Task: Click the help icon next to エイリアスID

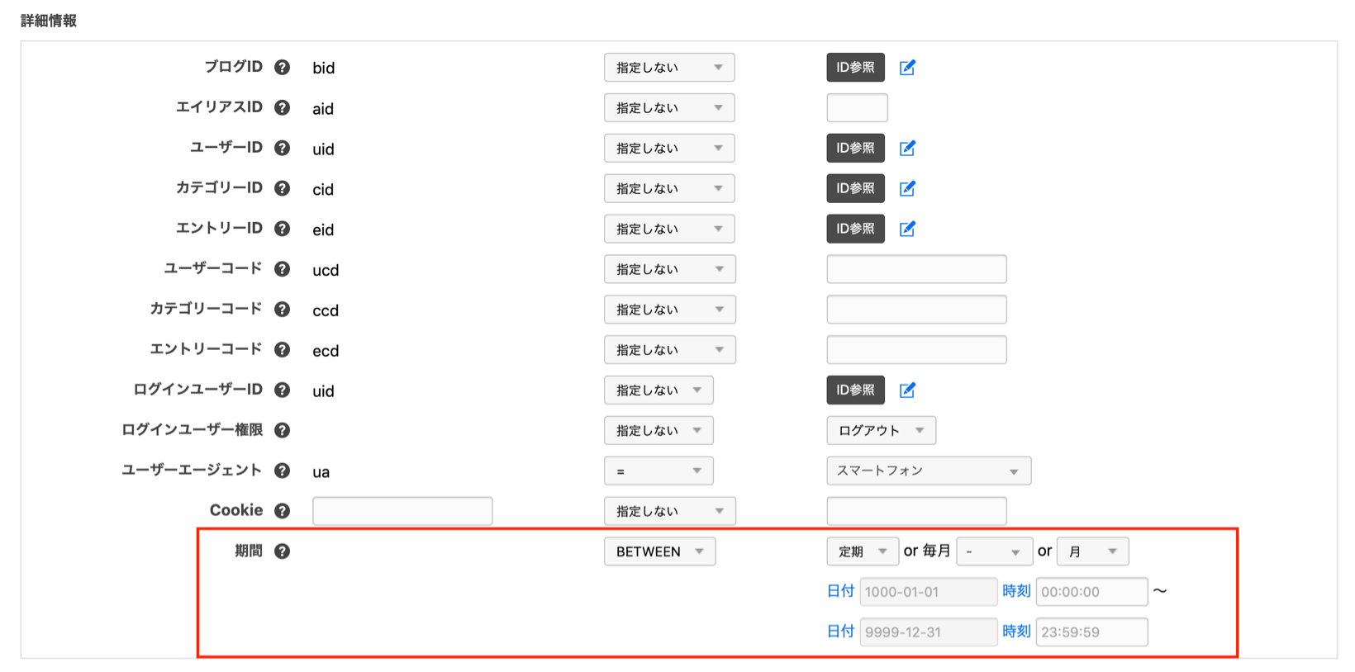Action: coord(282,108)
